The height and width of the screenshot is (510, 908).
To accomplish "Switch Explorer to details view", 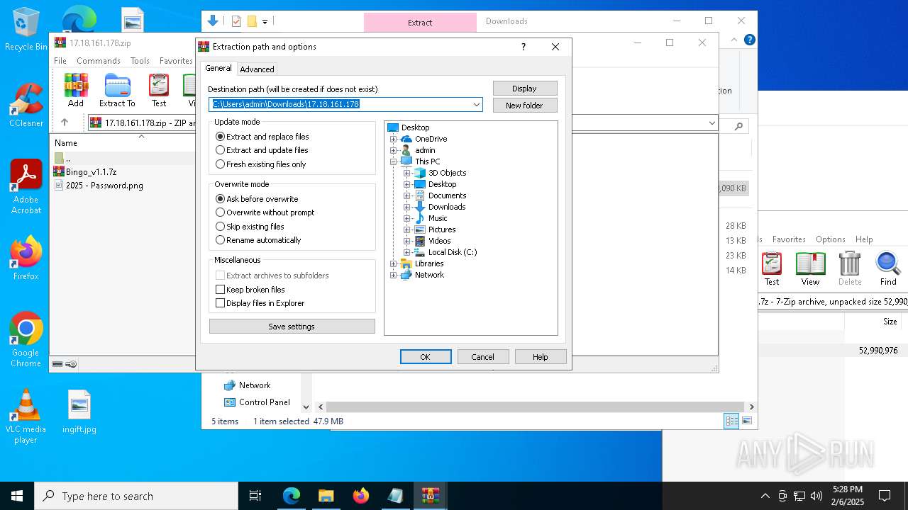I will pyautogui.click(x=731, y=421).
